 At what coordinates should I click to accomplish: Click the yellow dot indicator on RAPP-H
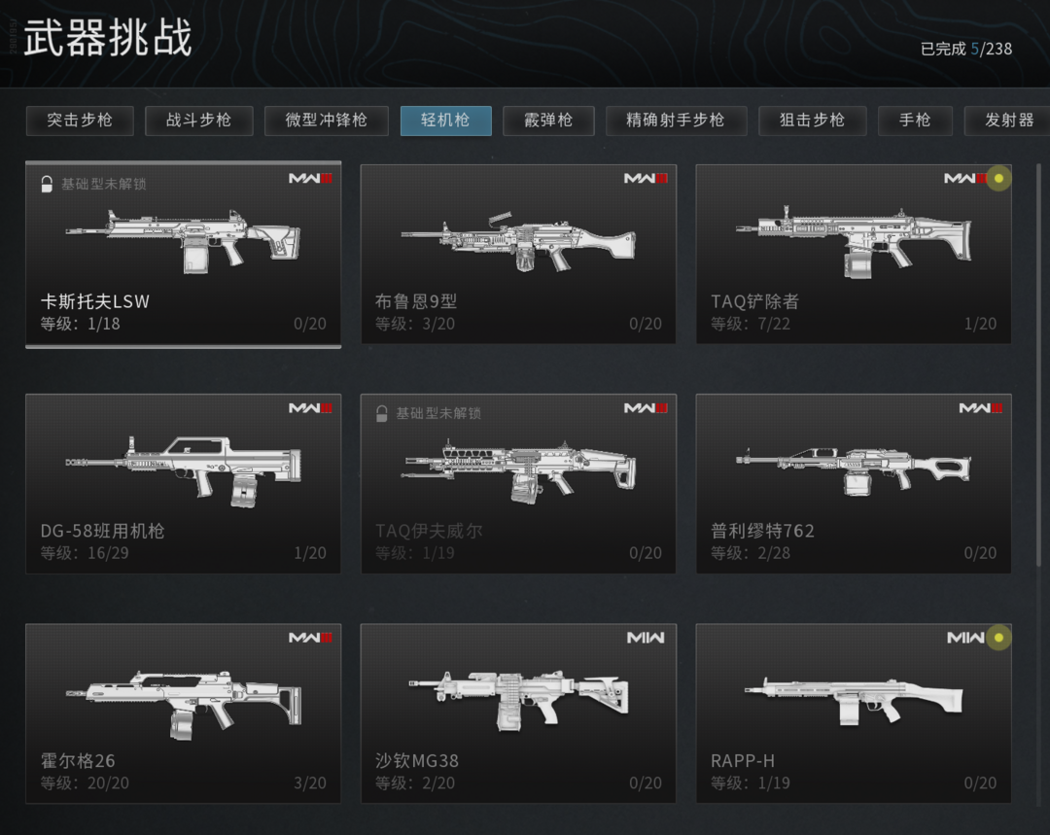click(998, 638)
